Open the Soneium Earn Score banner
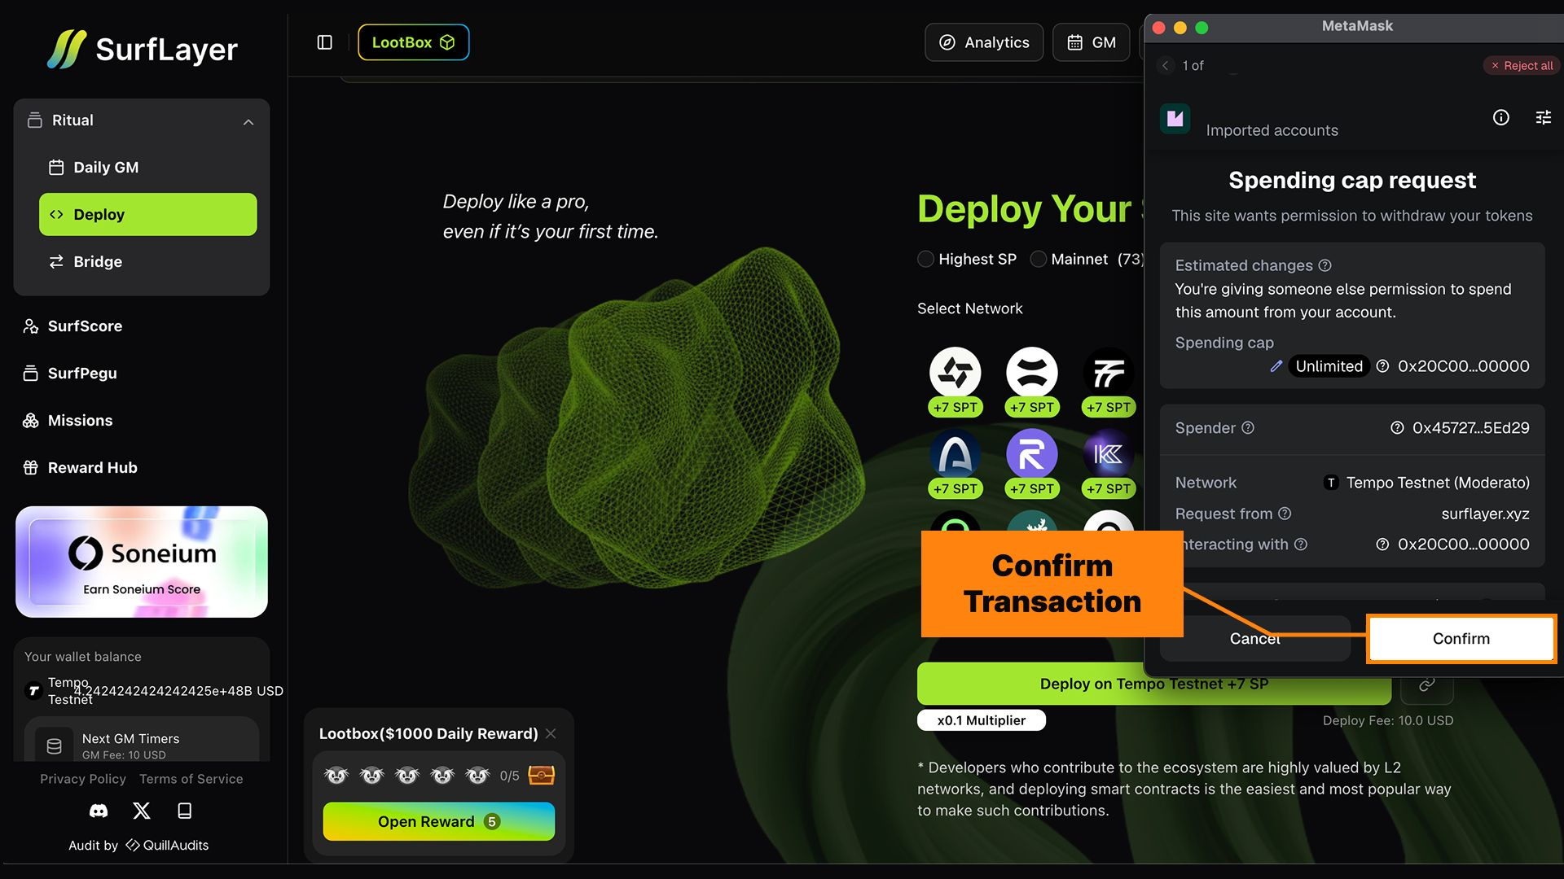 click(x=142, y=562)
